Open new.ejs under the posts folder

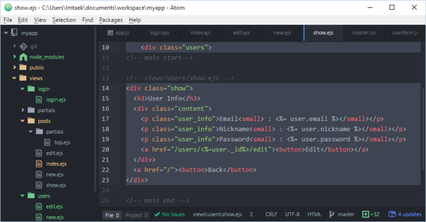(x=55, y=174)
